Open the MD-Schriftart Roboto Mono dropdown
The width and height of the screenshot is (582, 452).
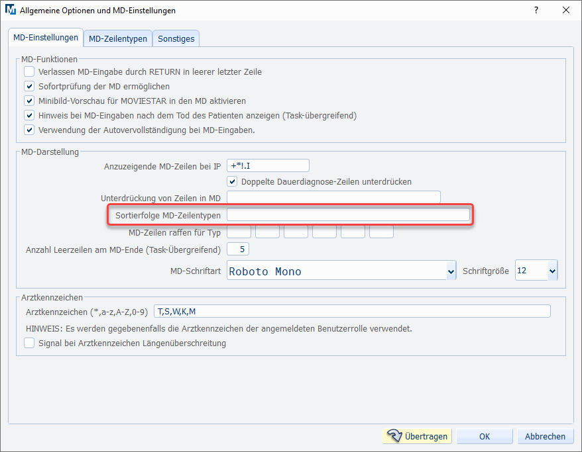[341, 271]
